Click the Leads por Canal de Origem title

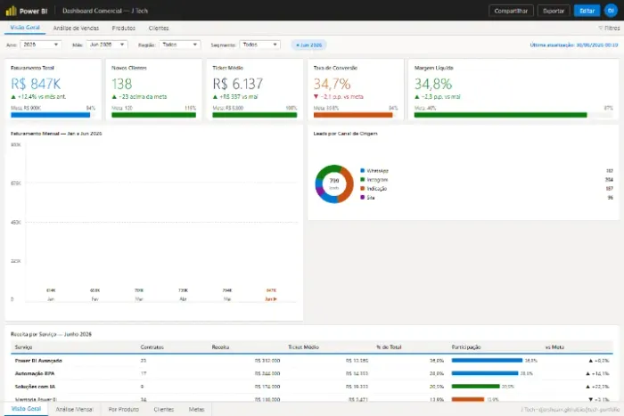346,134
